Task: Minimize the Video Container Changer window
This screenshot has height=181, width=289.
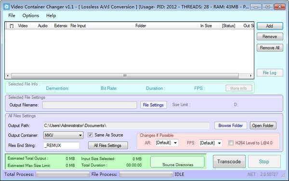Action: tap(256, 7)
